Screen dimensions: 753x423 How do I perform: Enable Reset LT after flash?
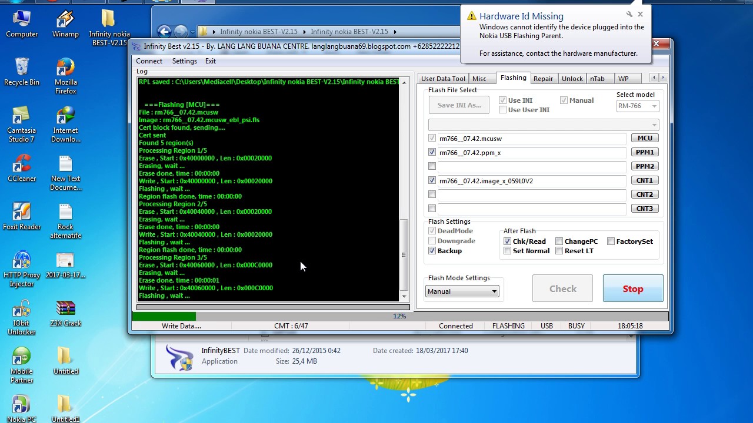click(559, 251)
